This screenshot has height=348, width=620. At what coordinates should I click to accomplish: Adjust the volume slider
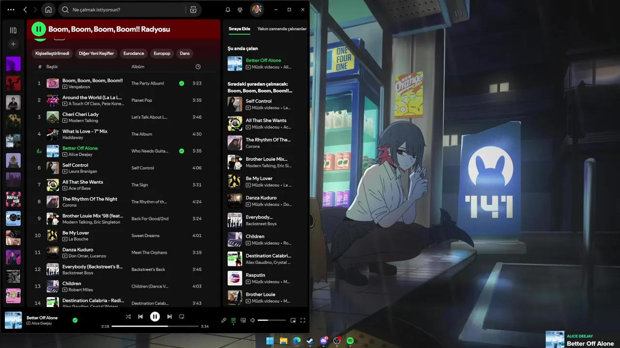click(x=271, y=320)
